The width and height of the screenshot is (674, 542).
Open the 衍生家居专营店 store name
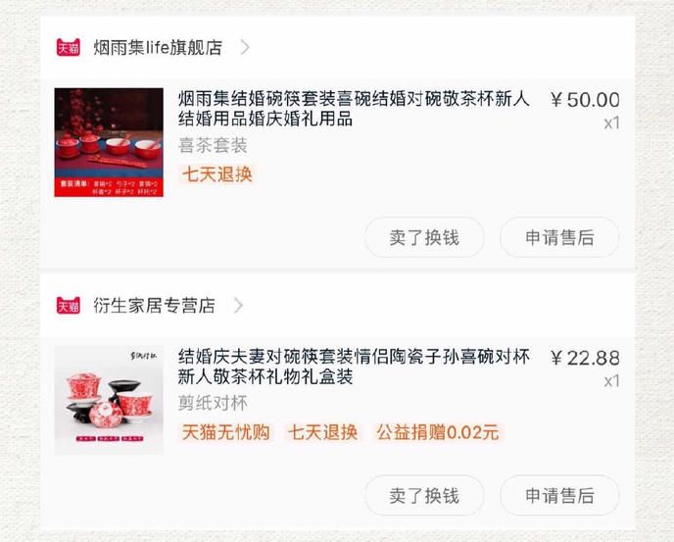[x=155, y=306]
